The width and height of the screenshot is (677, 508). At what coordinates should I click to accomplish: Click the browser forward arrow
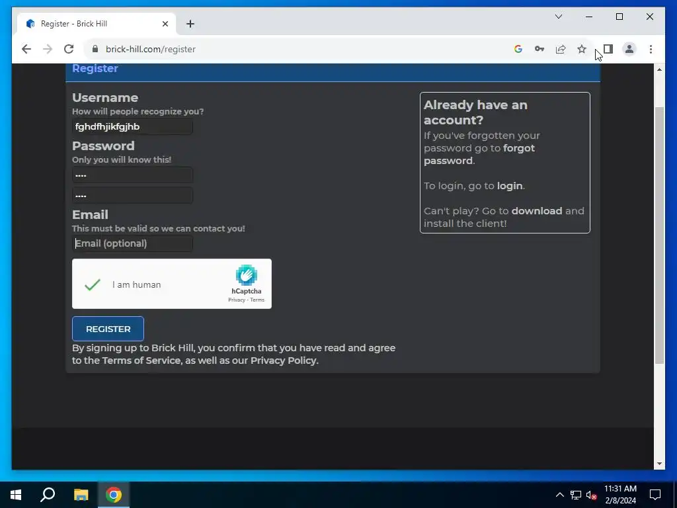[x=48, y=49]
